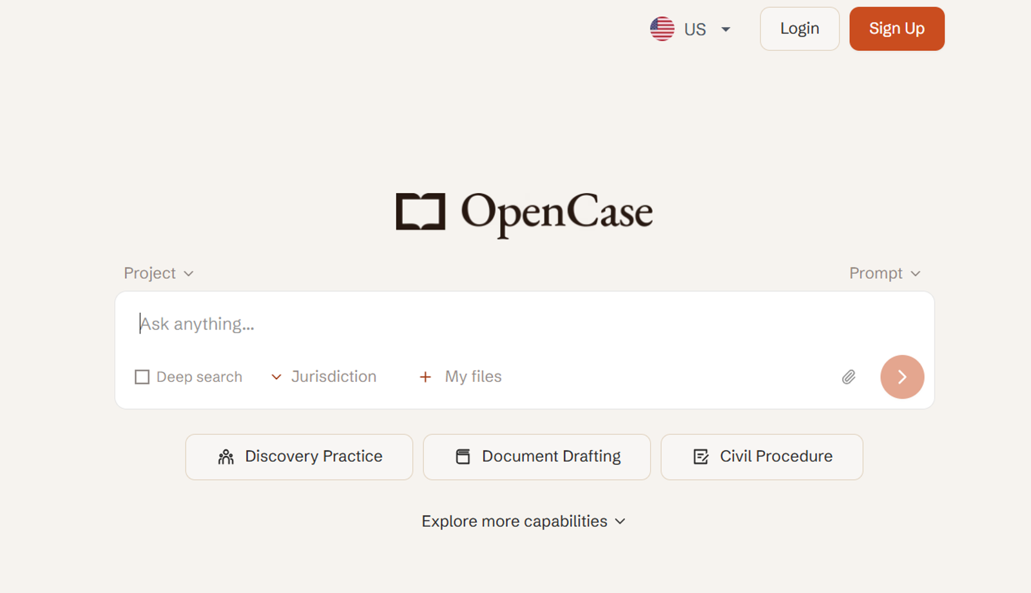Expand the Project dropdown

click(x=159, y=273)
